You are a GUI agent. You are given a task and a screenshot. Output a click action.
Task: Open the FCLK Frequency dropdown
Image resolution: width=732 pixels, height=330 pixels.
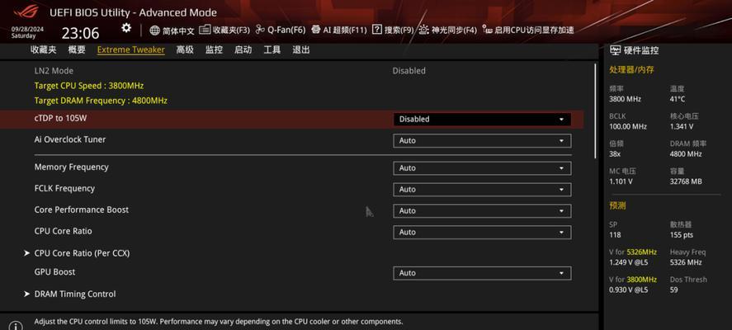pyautogui.click(x=482, y=190)
